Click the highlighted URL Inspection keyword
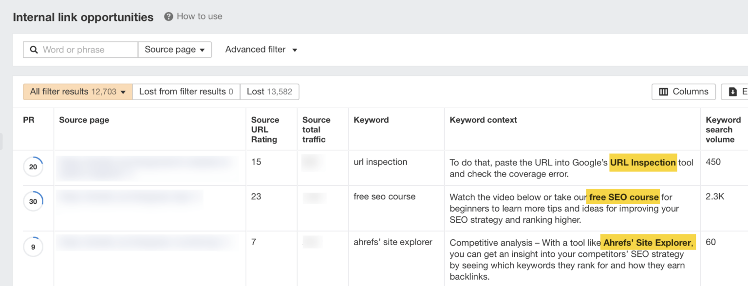 click(642, 162)
